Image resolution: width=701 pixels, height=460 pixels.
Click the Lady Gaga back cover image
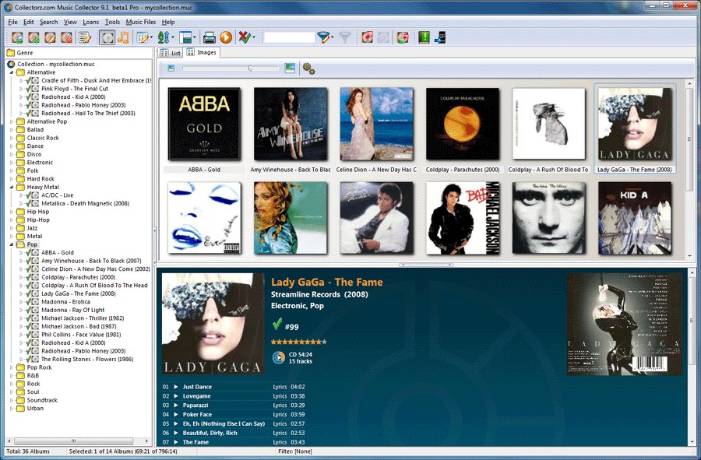(x=625, y=325)
